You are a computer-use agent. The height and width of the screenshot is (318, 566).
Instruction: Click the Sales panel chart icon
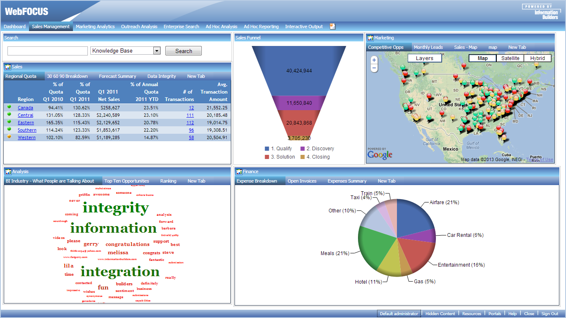[x=7, y=67]
